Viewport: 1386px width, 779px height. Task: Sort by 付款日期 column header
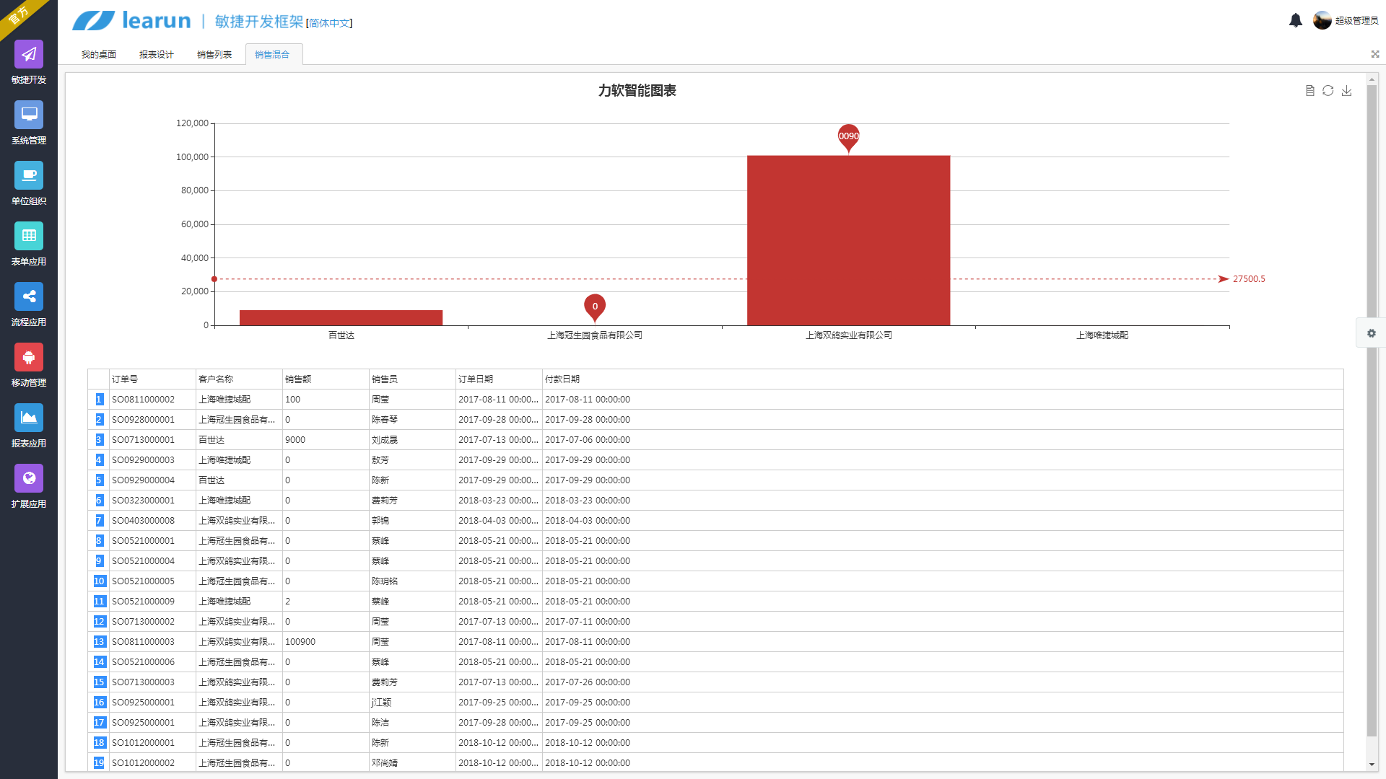pyautogui.click(x=943, y=379)
